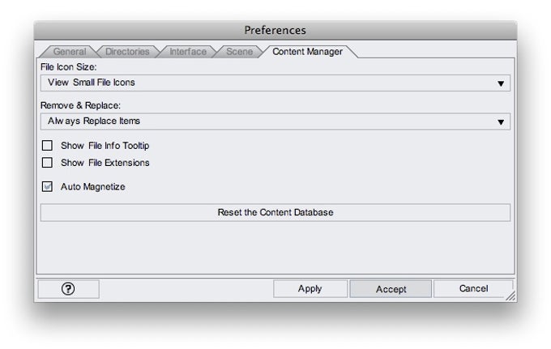Select the Content Manager tab

click(307, 52)
